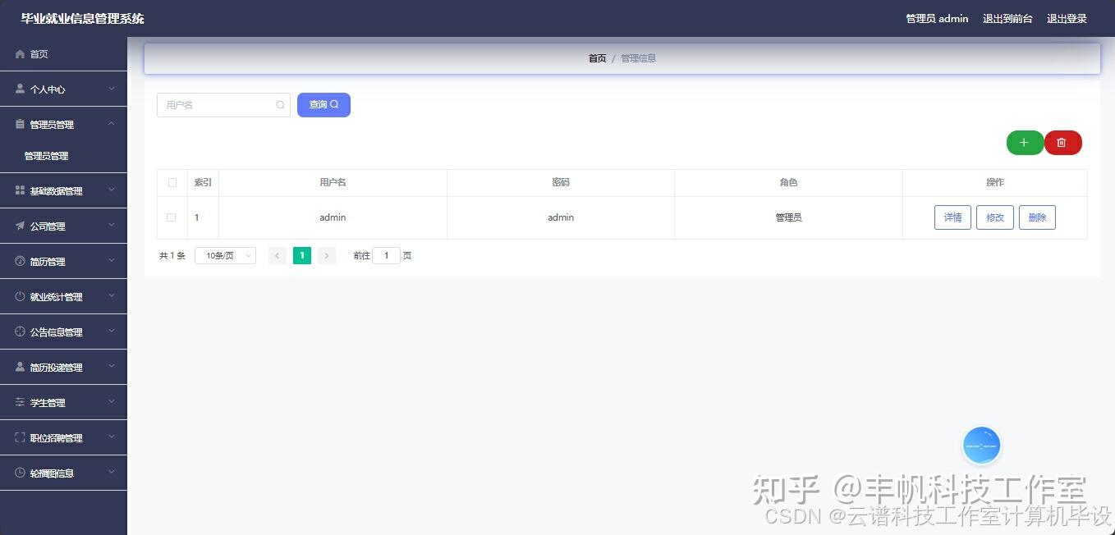Open 简历管理 via its sidebar icon
Viewport: 1115px width, 535px height.
point(19,261)
